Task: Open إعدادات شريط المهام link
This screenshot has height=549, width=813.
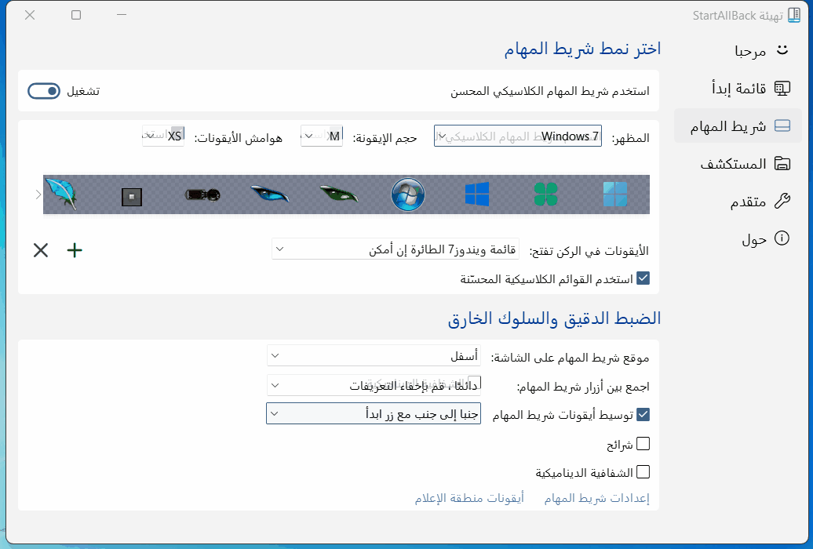Action: click(596, 498)
